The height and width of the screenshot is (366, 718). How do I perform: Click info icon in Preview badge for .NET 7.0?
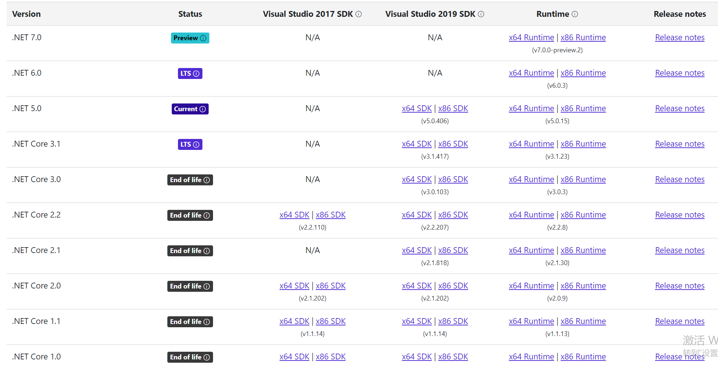pos(203,38)
